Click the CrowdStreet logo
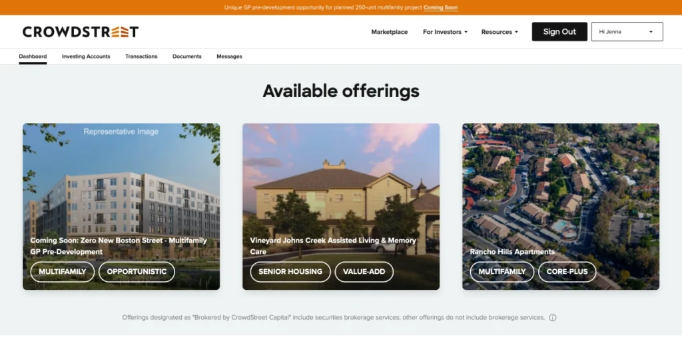Screen dimensions: 682x337 click(x=81, y=32)
